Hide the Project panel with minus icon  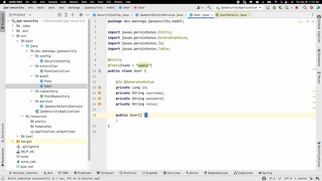pos(88,15)
